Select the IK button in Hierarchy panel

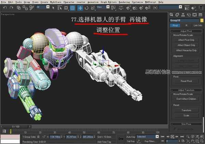pyautogui.click(x=187, y=26)
